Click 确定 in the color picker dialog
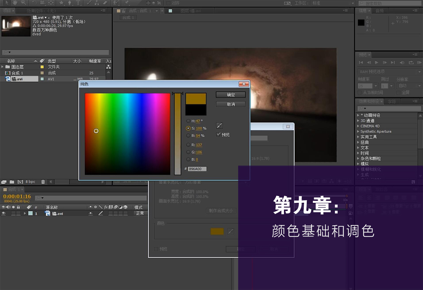Image resolution: width=423 pixels, height=290 pixels. point(231,95)
